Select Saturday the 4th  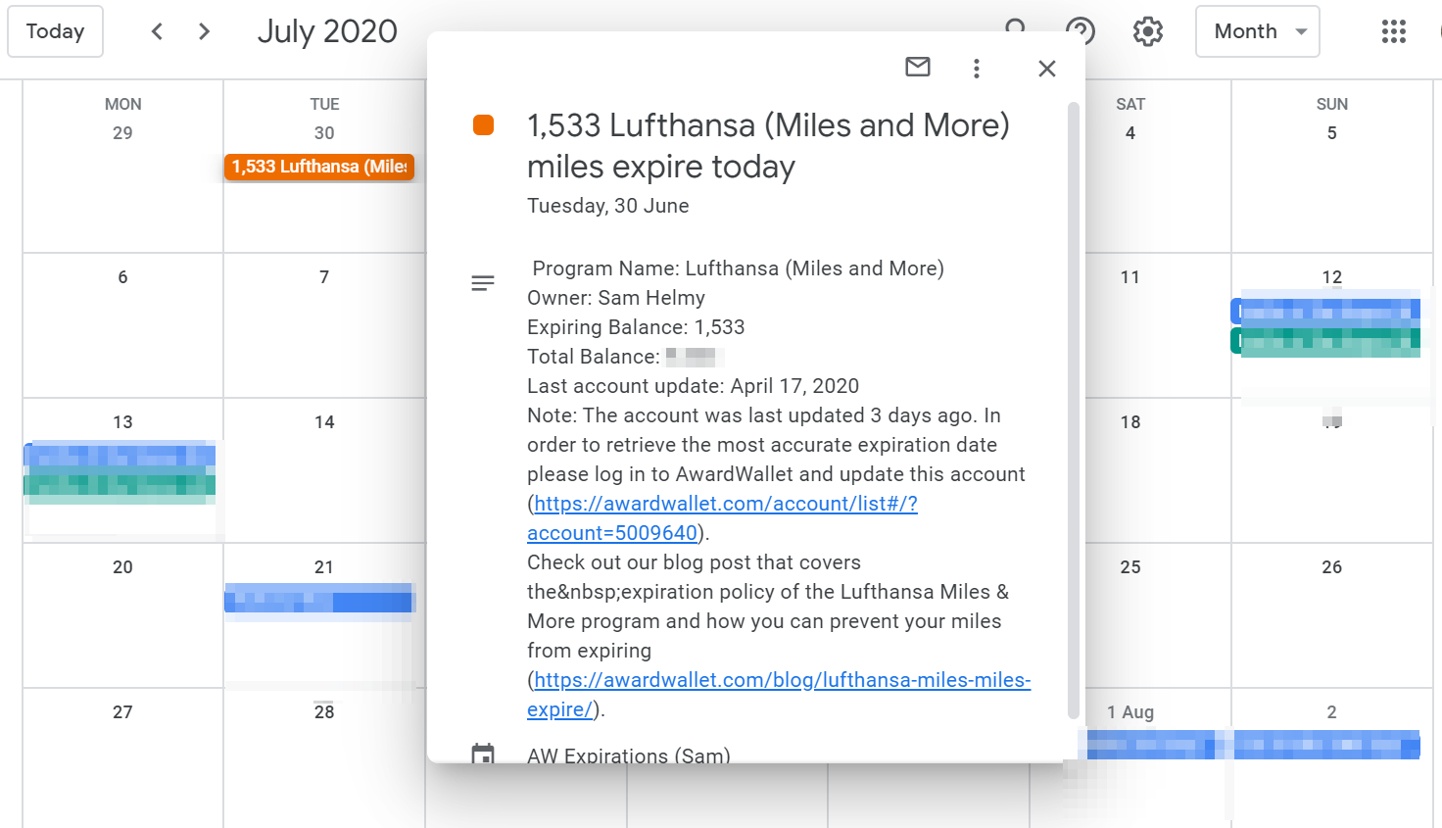tap(1130, 133)
